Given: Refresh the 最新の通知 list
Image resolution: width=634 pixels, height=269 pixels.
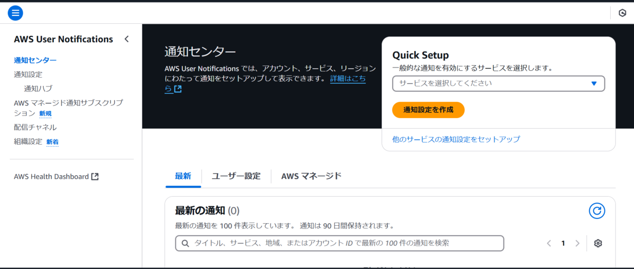Looking at the screenshot, I should coord(597,211).
